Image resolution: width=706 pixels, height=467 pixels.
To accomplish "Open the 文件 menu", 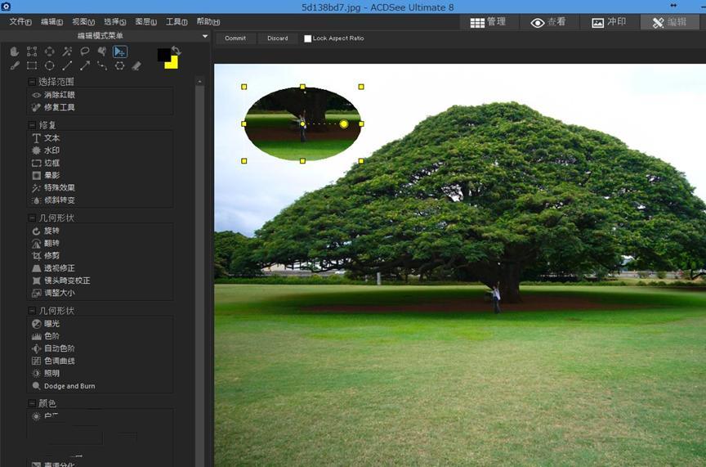I will coord(20,22).
